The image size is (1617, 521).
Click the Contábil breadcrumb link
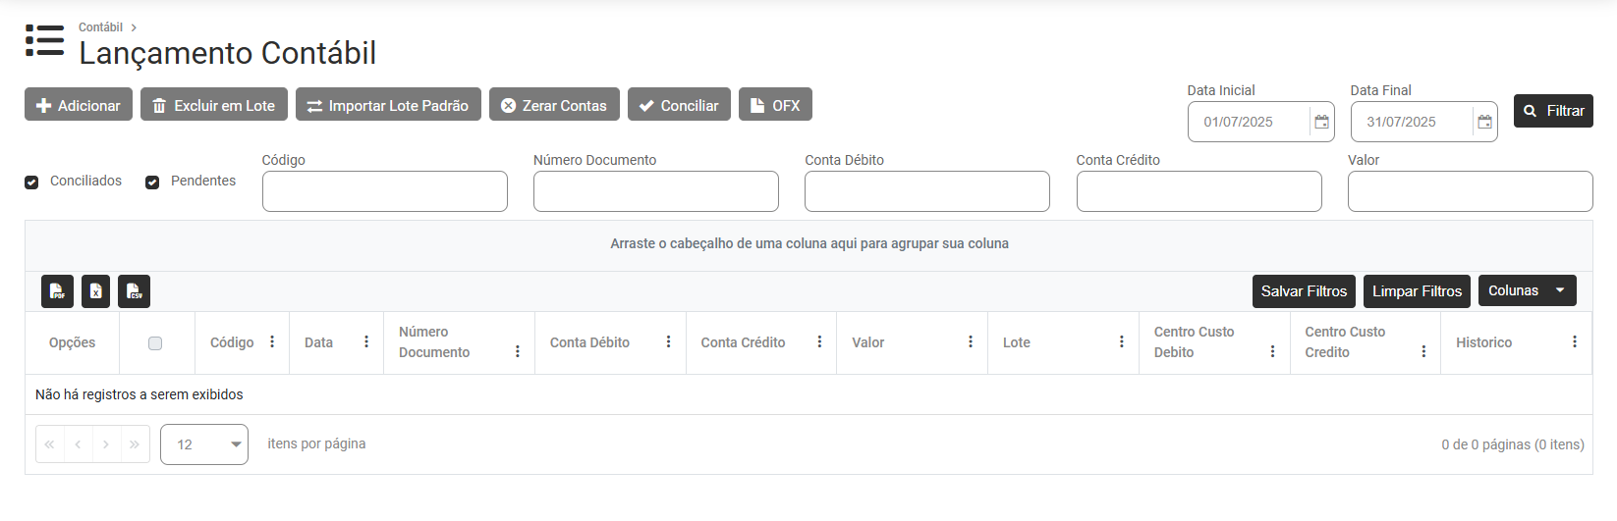[x=100, y=27]
